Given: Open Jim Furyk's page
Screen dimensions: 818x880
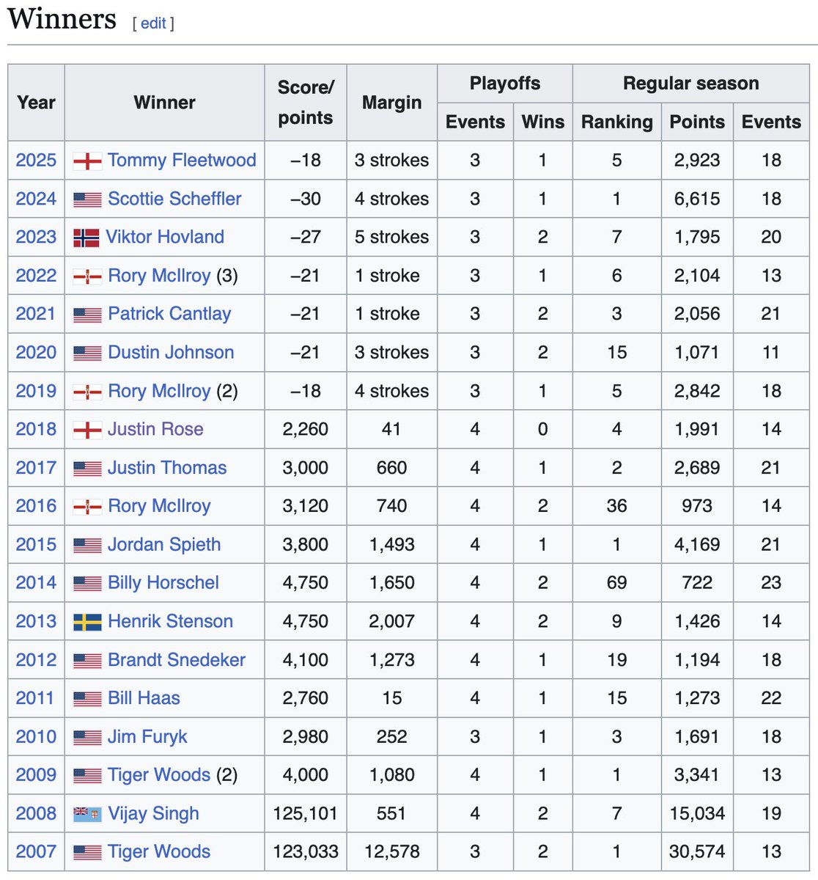Looking at the screenshot, I should coord(147,737).
